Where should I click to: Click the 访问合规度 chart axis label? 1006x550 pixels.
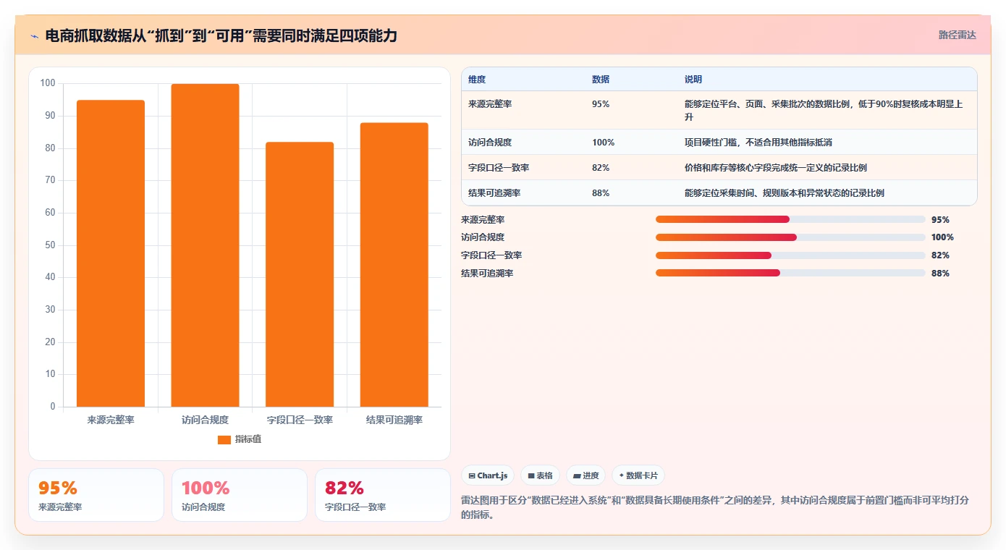click(x=205, y=420)
